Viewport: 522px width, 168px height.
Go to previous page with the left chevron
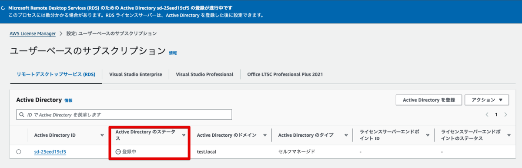487,115
